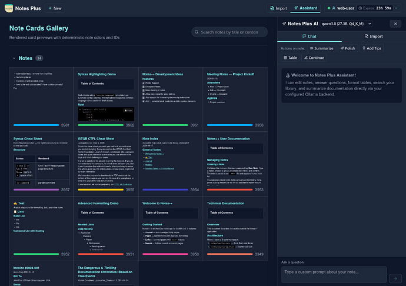Expand Table of Contents in Syntax Highlighting Demo
The image size is (406, 286).
[106, 84]
